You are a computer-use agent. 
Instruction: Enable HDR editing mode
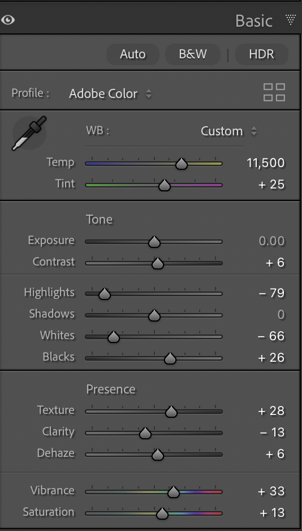(261, 54)
